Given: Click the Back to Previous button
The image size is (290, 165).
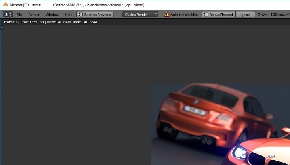Looking at the screenshot, I should (x=95, y=15).
